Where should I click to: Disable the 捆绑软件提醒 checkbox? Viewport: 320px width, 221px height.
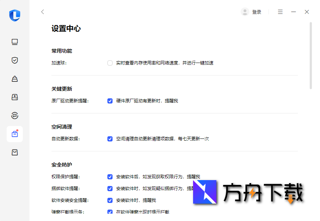110,188
